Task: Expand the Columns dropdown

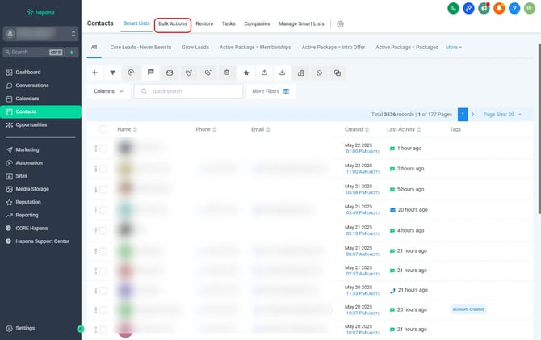Action: [x=108, y=91]
